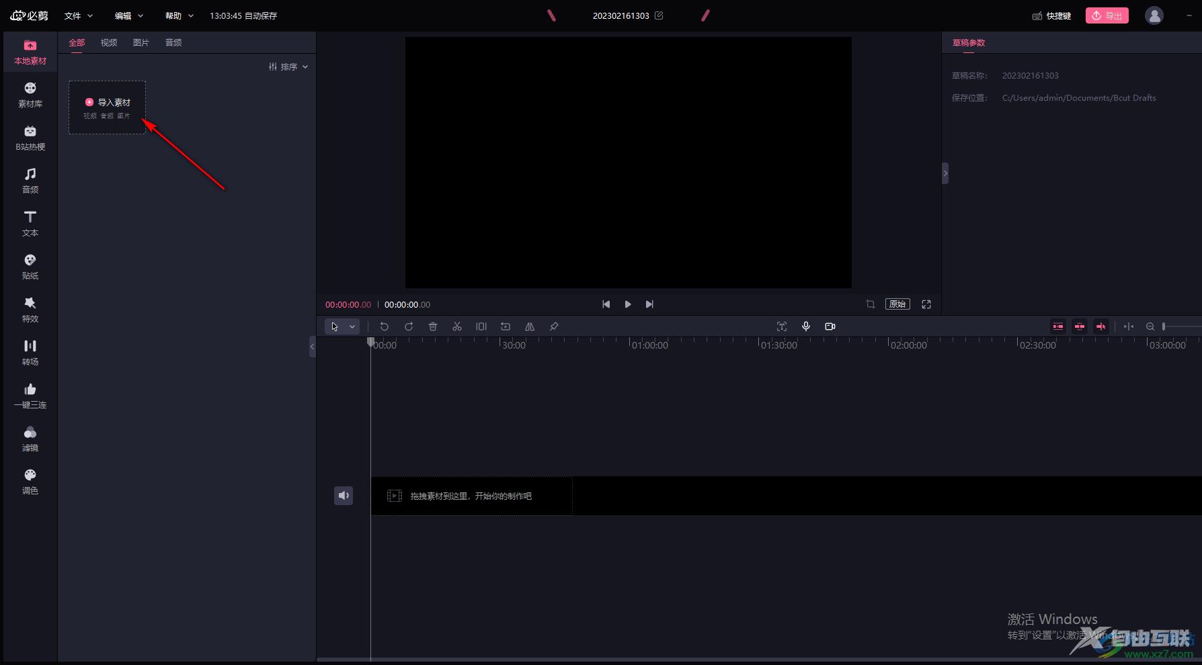Open the 文件 menu
The width and height of the screenshot is (1202, 665).
point(79,15)
